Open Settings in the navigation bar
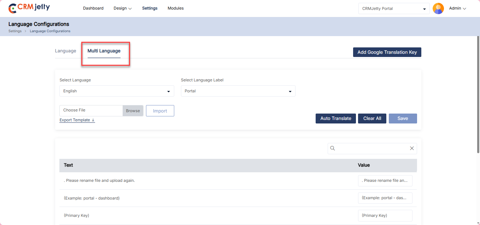 coord(150,8)
